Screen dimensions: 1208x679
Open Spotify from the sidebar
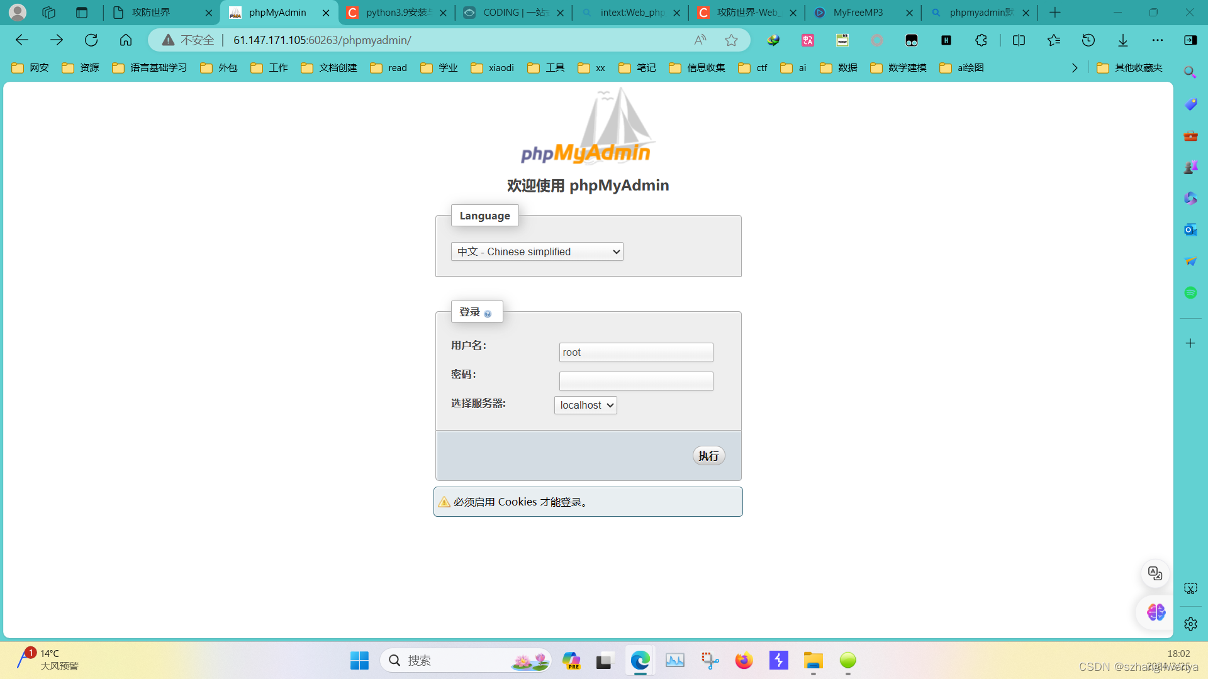pyautogui.click(x=1190, y=292)
